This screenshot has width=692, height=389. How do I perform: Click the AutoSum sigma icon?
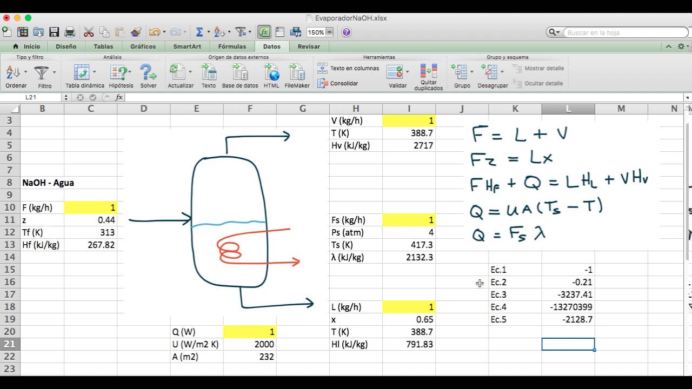199,32
